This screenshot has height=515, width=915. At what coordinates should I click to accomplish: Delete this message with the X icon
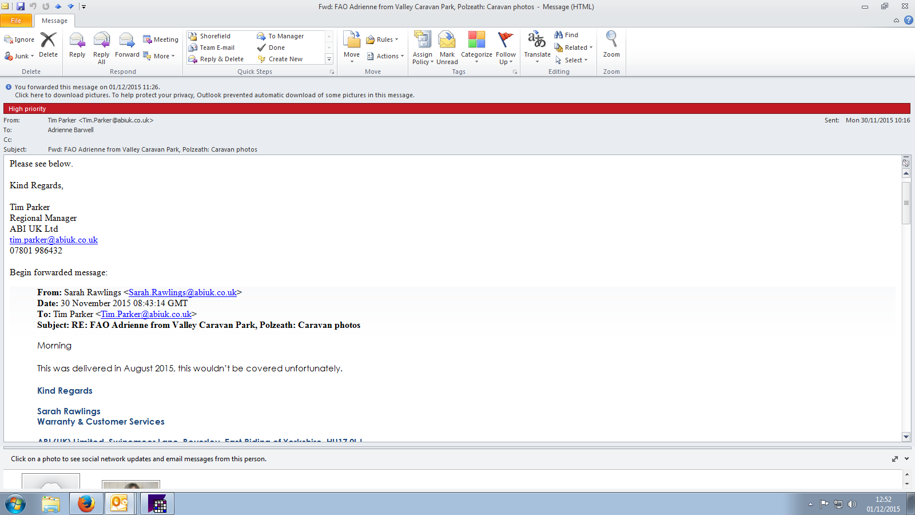tap(48, 45)
